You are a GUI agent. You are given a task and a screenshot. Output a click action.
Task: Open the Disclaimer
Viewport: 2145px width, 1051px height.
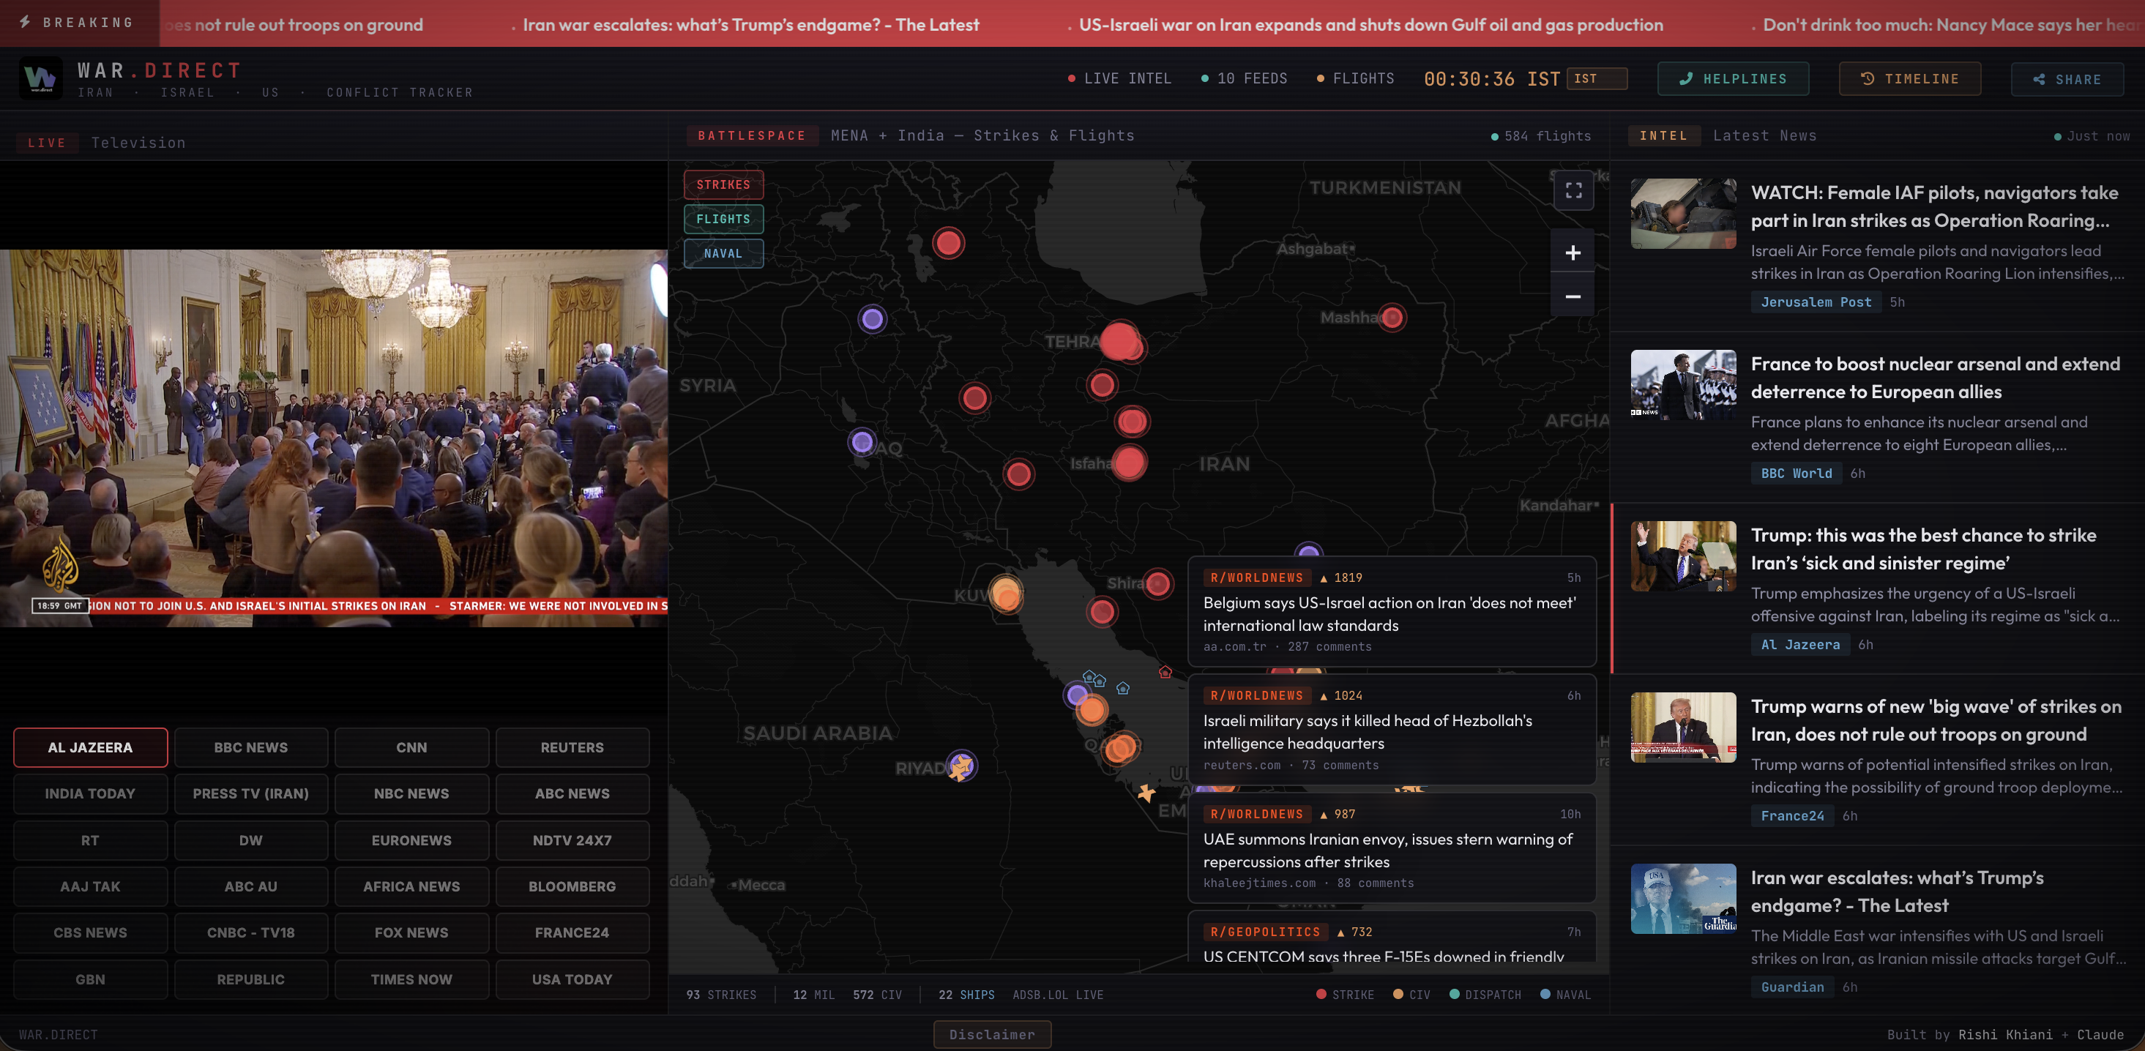pyautogui.click(x=992, y=1034)
